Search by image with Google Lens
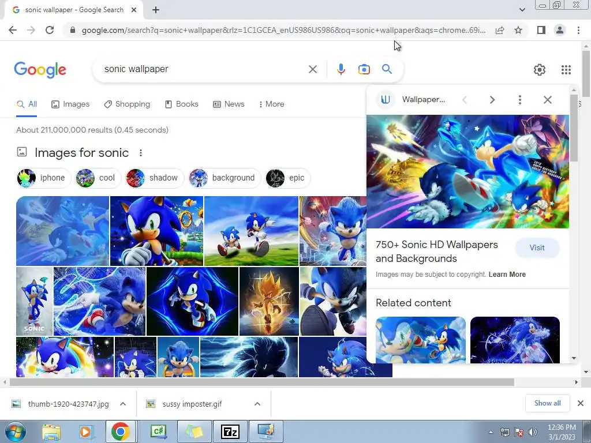Screen dimensions: 591x443 364,69
